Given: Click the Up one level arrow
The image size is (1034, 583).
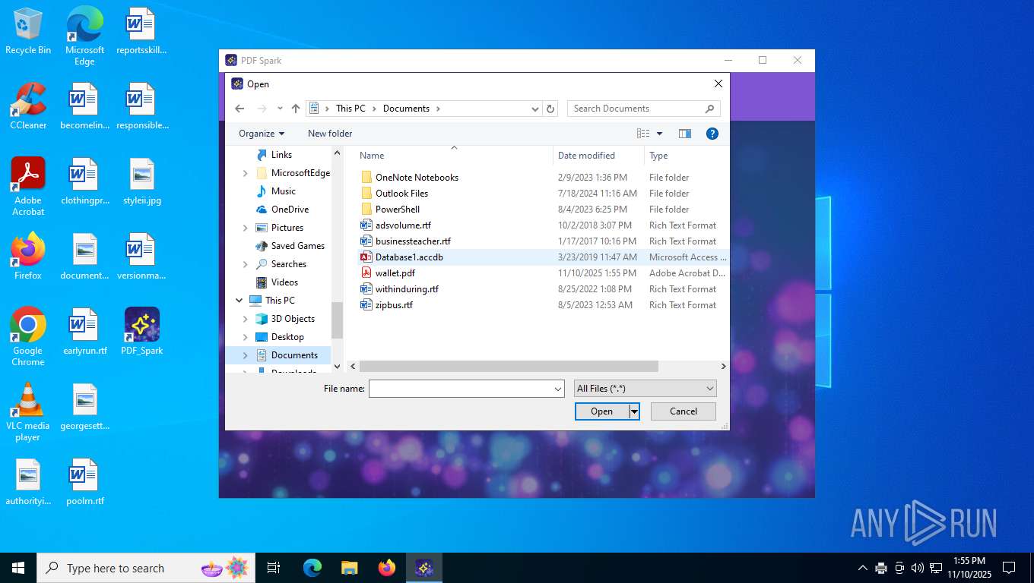Looking at the screenshot, I should point(296,109).
